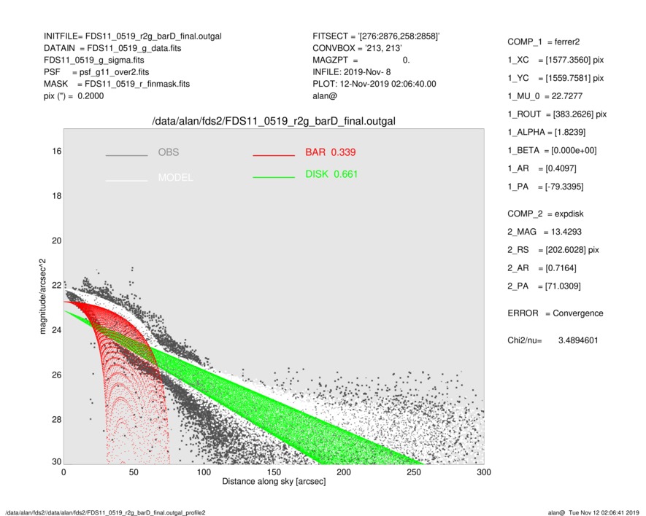Click the y-axis tick label 26
646x516 pixels.
pyautogui.click(x=57, y=375)
